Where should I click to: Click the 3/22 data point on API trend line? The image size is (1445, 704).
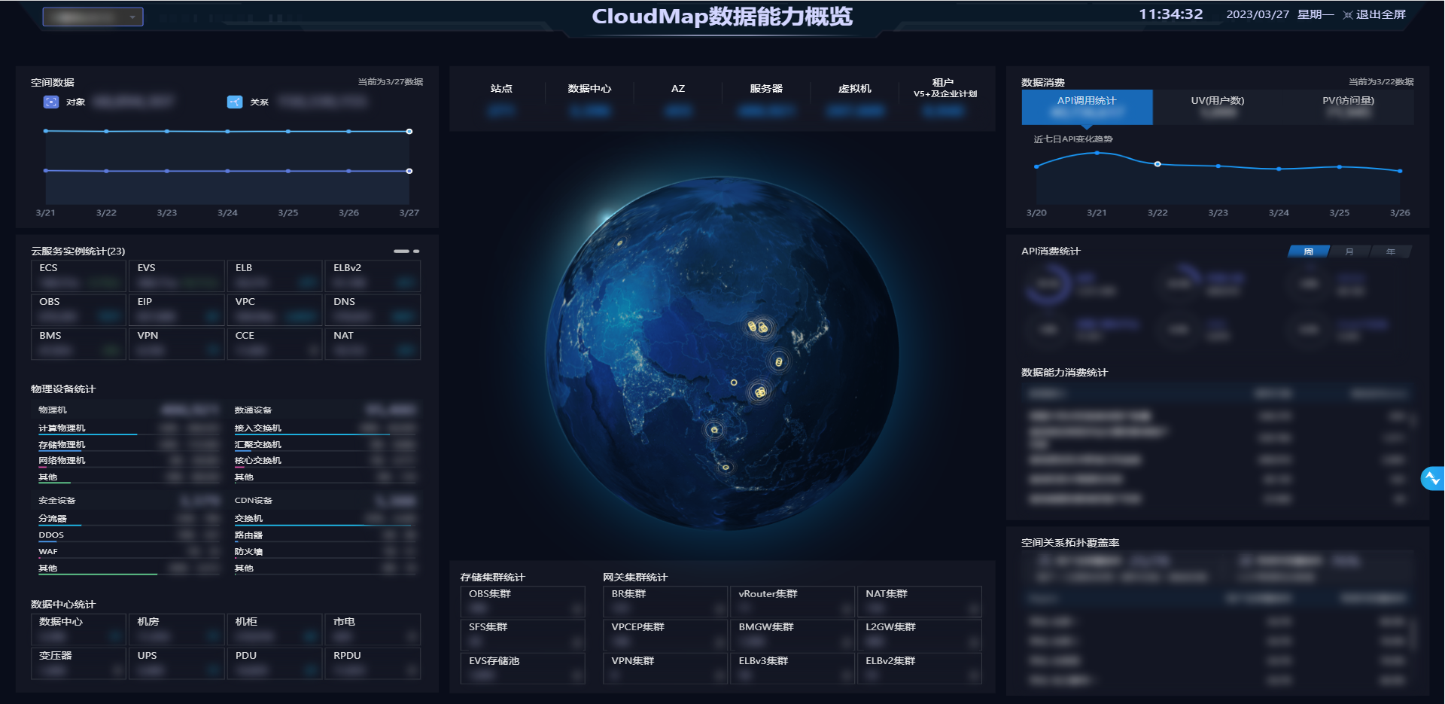1158,163
